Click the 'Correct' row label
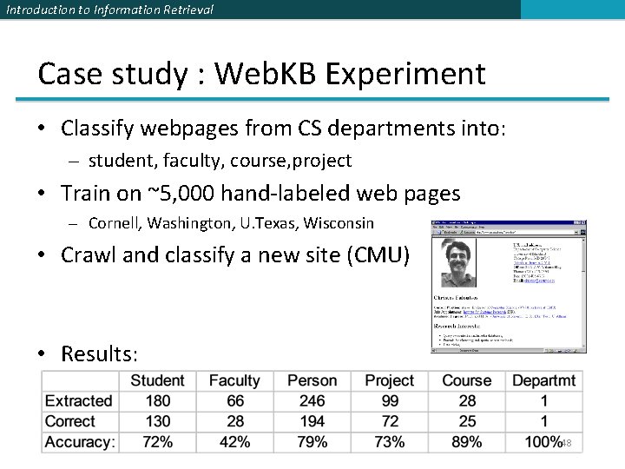 (69, 421)
